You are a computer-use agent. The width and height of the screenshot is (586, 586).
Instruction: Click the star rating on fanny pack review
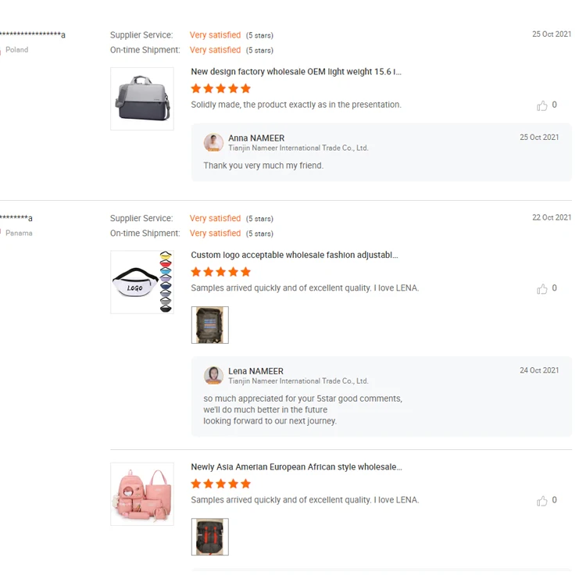[220, 272]
